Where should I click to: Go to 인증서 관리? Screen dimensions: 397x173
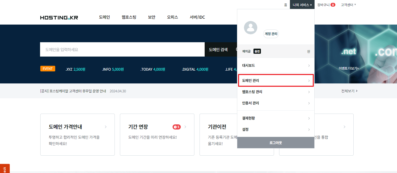coord(276,103)
